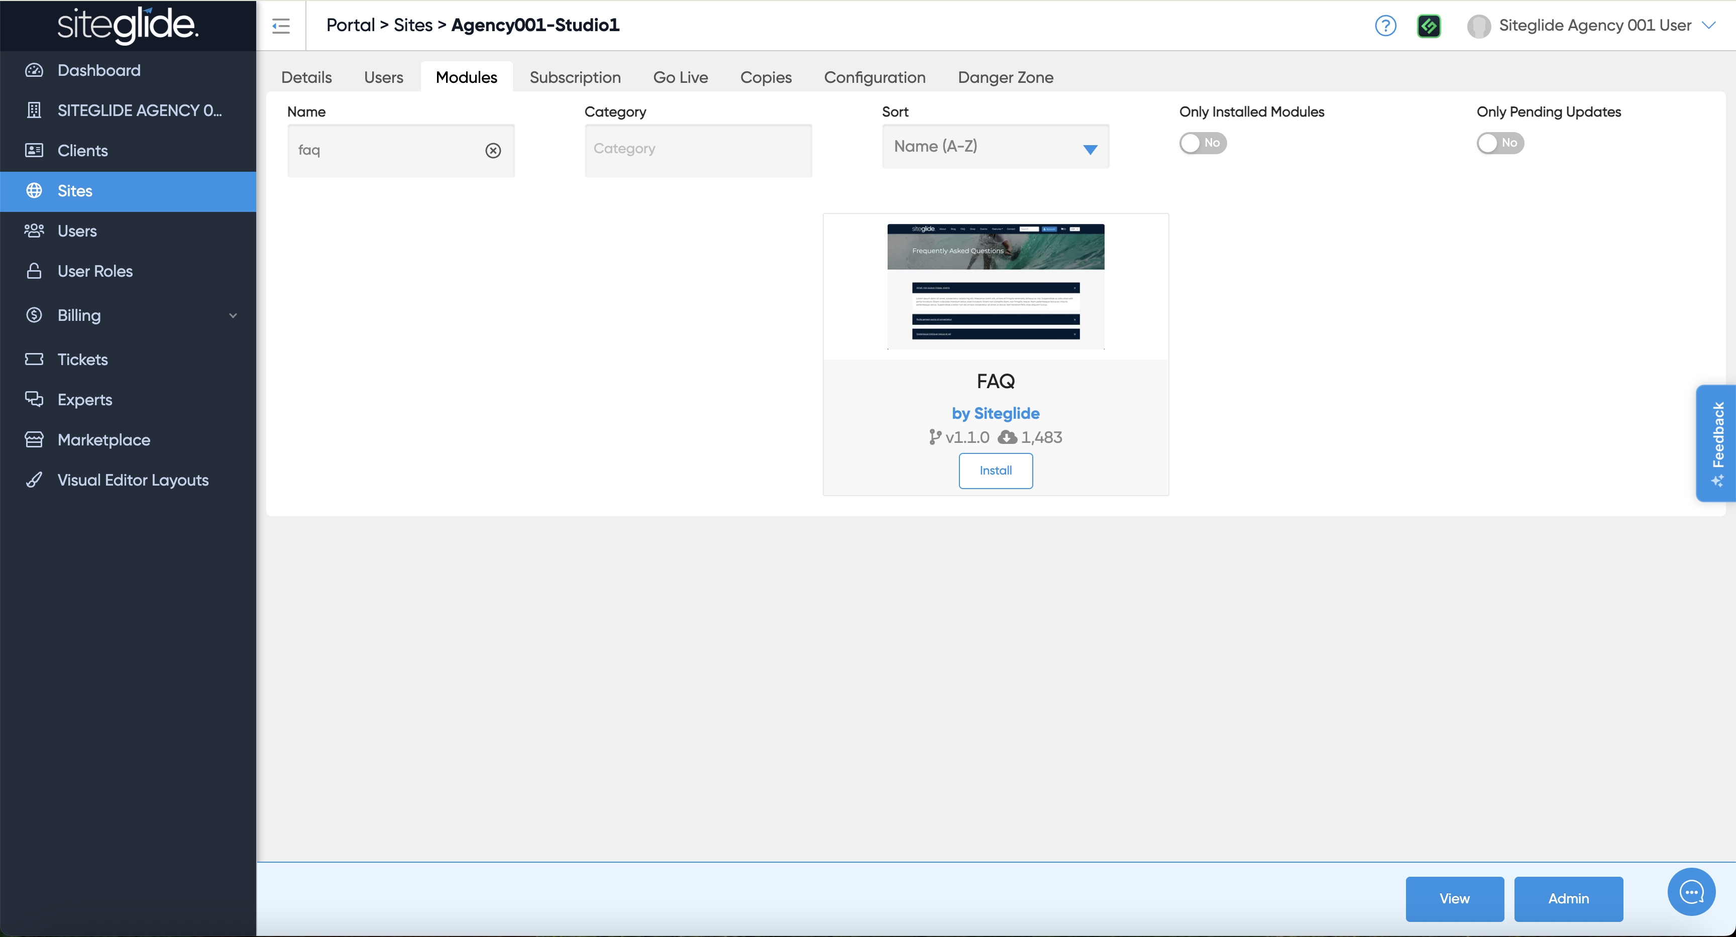
Task: Open the live chat bubble icon
Action: (x=1691, y=892)
